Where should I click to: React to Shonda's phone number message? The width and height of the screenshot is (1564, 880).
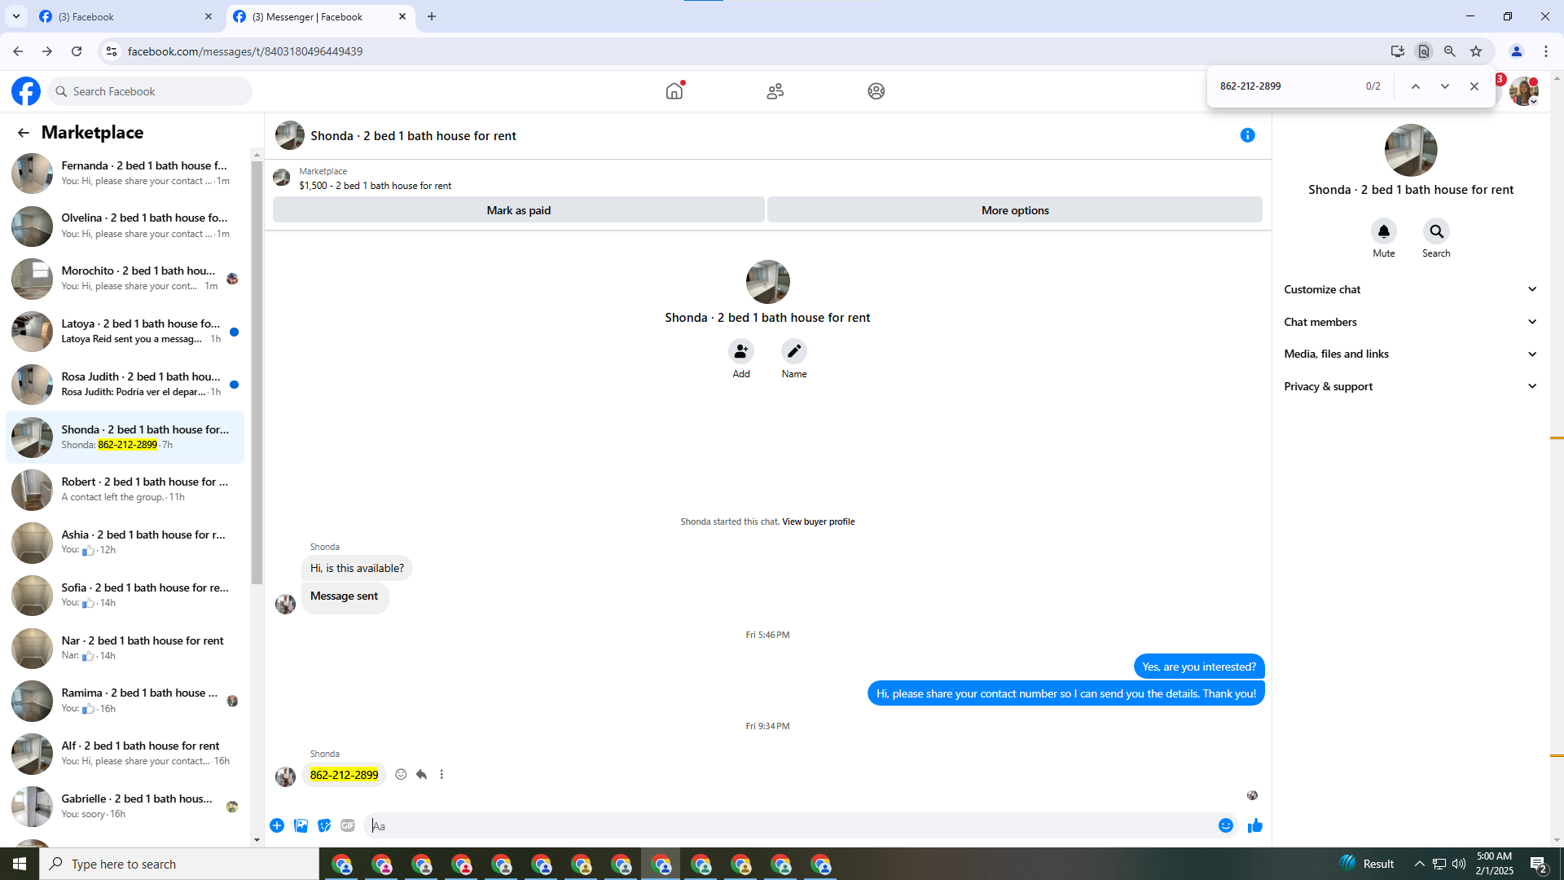point(401,774)
